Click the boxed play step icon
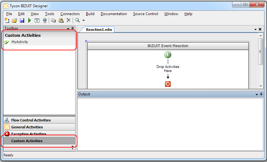 37,20
